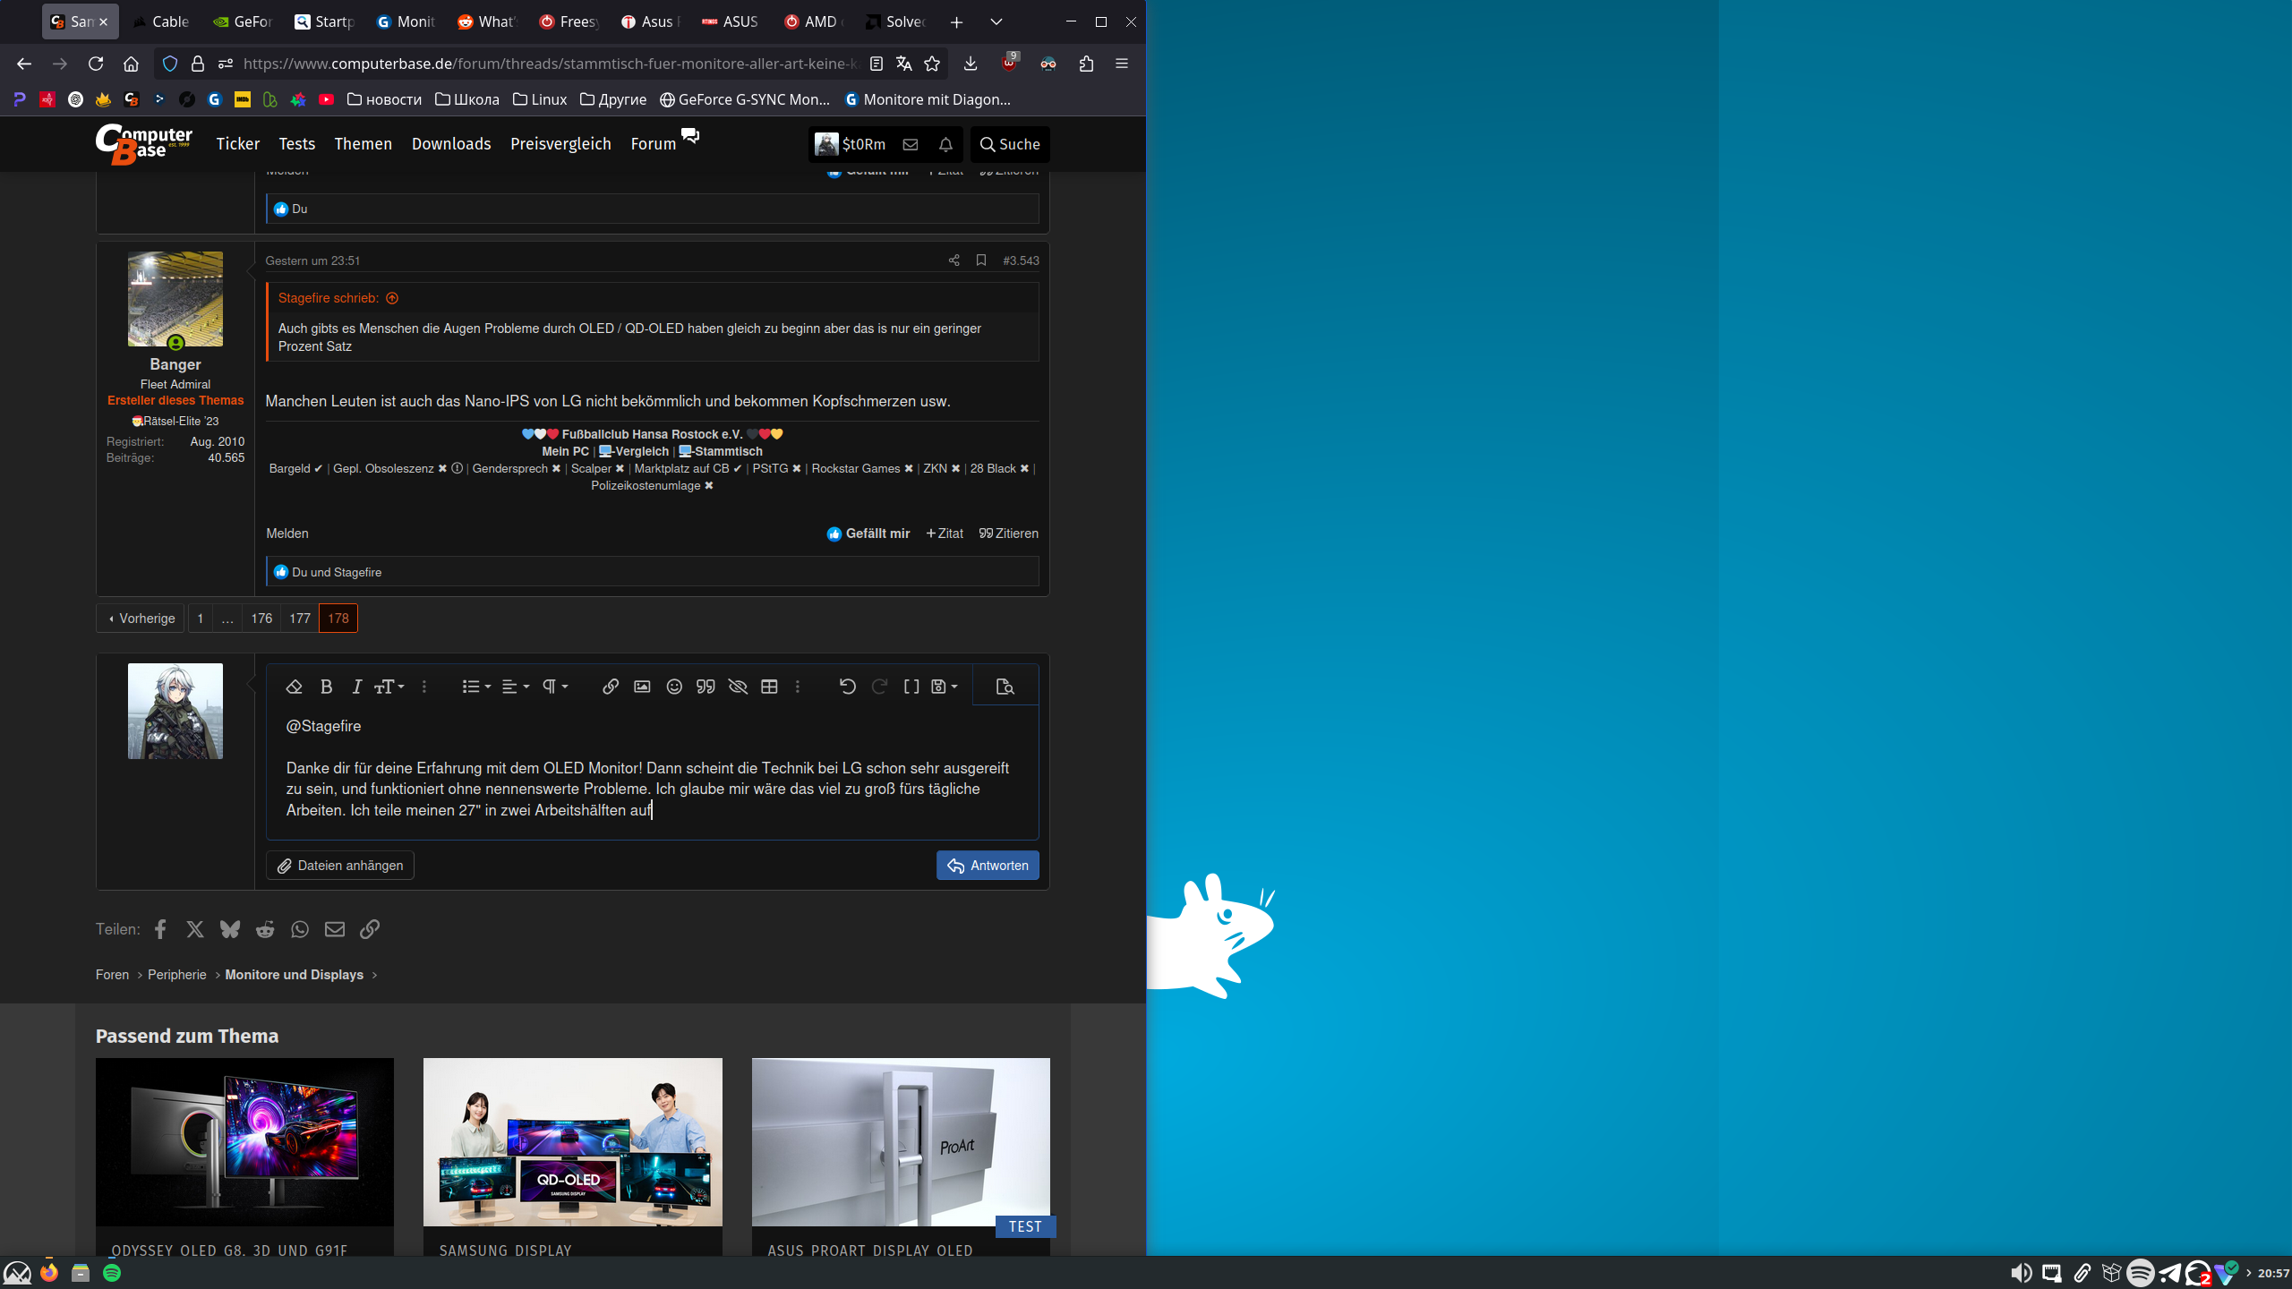
Task: Open Spotify from the taskbar
Action: coord(112,1273)
